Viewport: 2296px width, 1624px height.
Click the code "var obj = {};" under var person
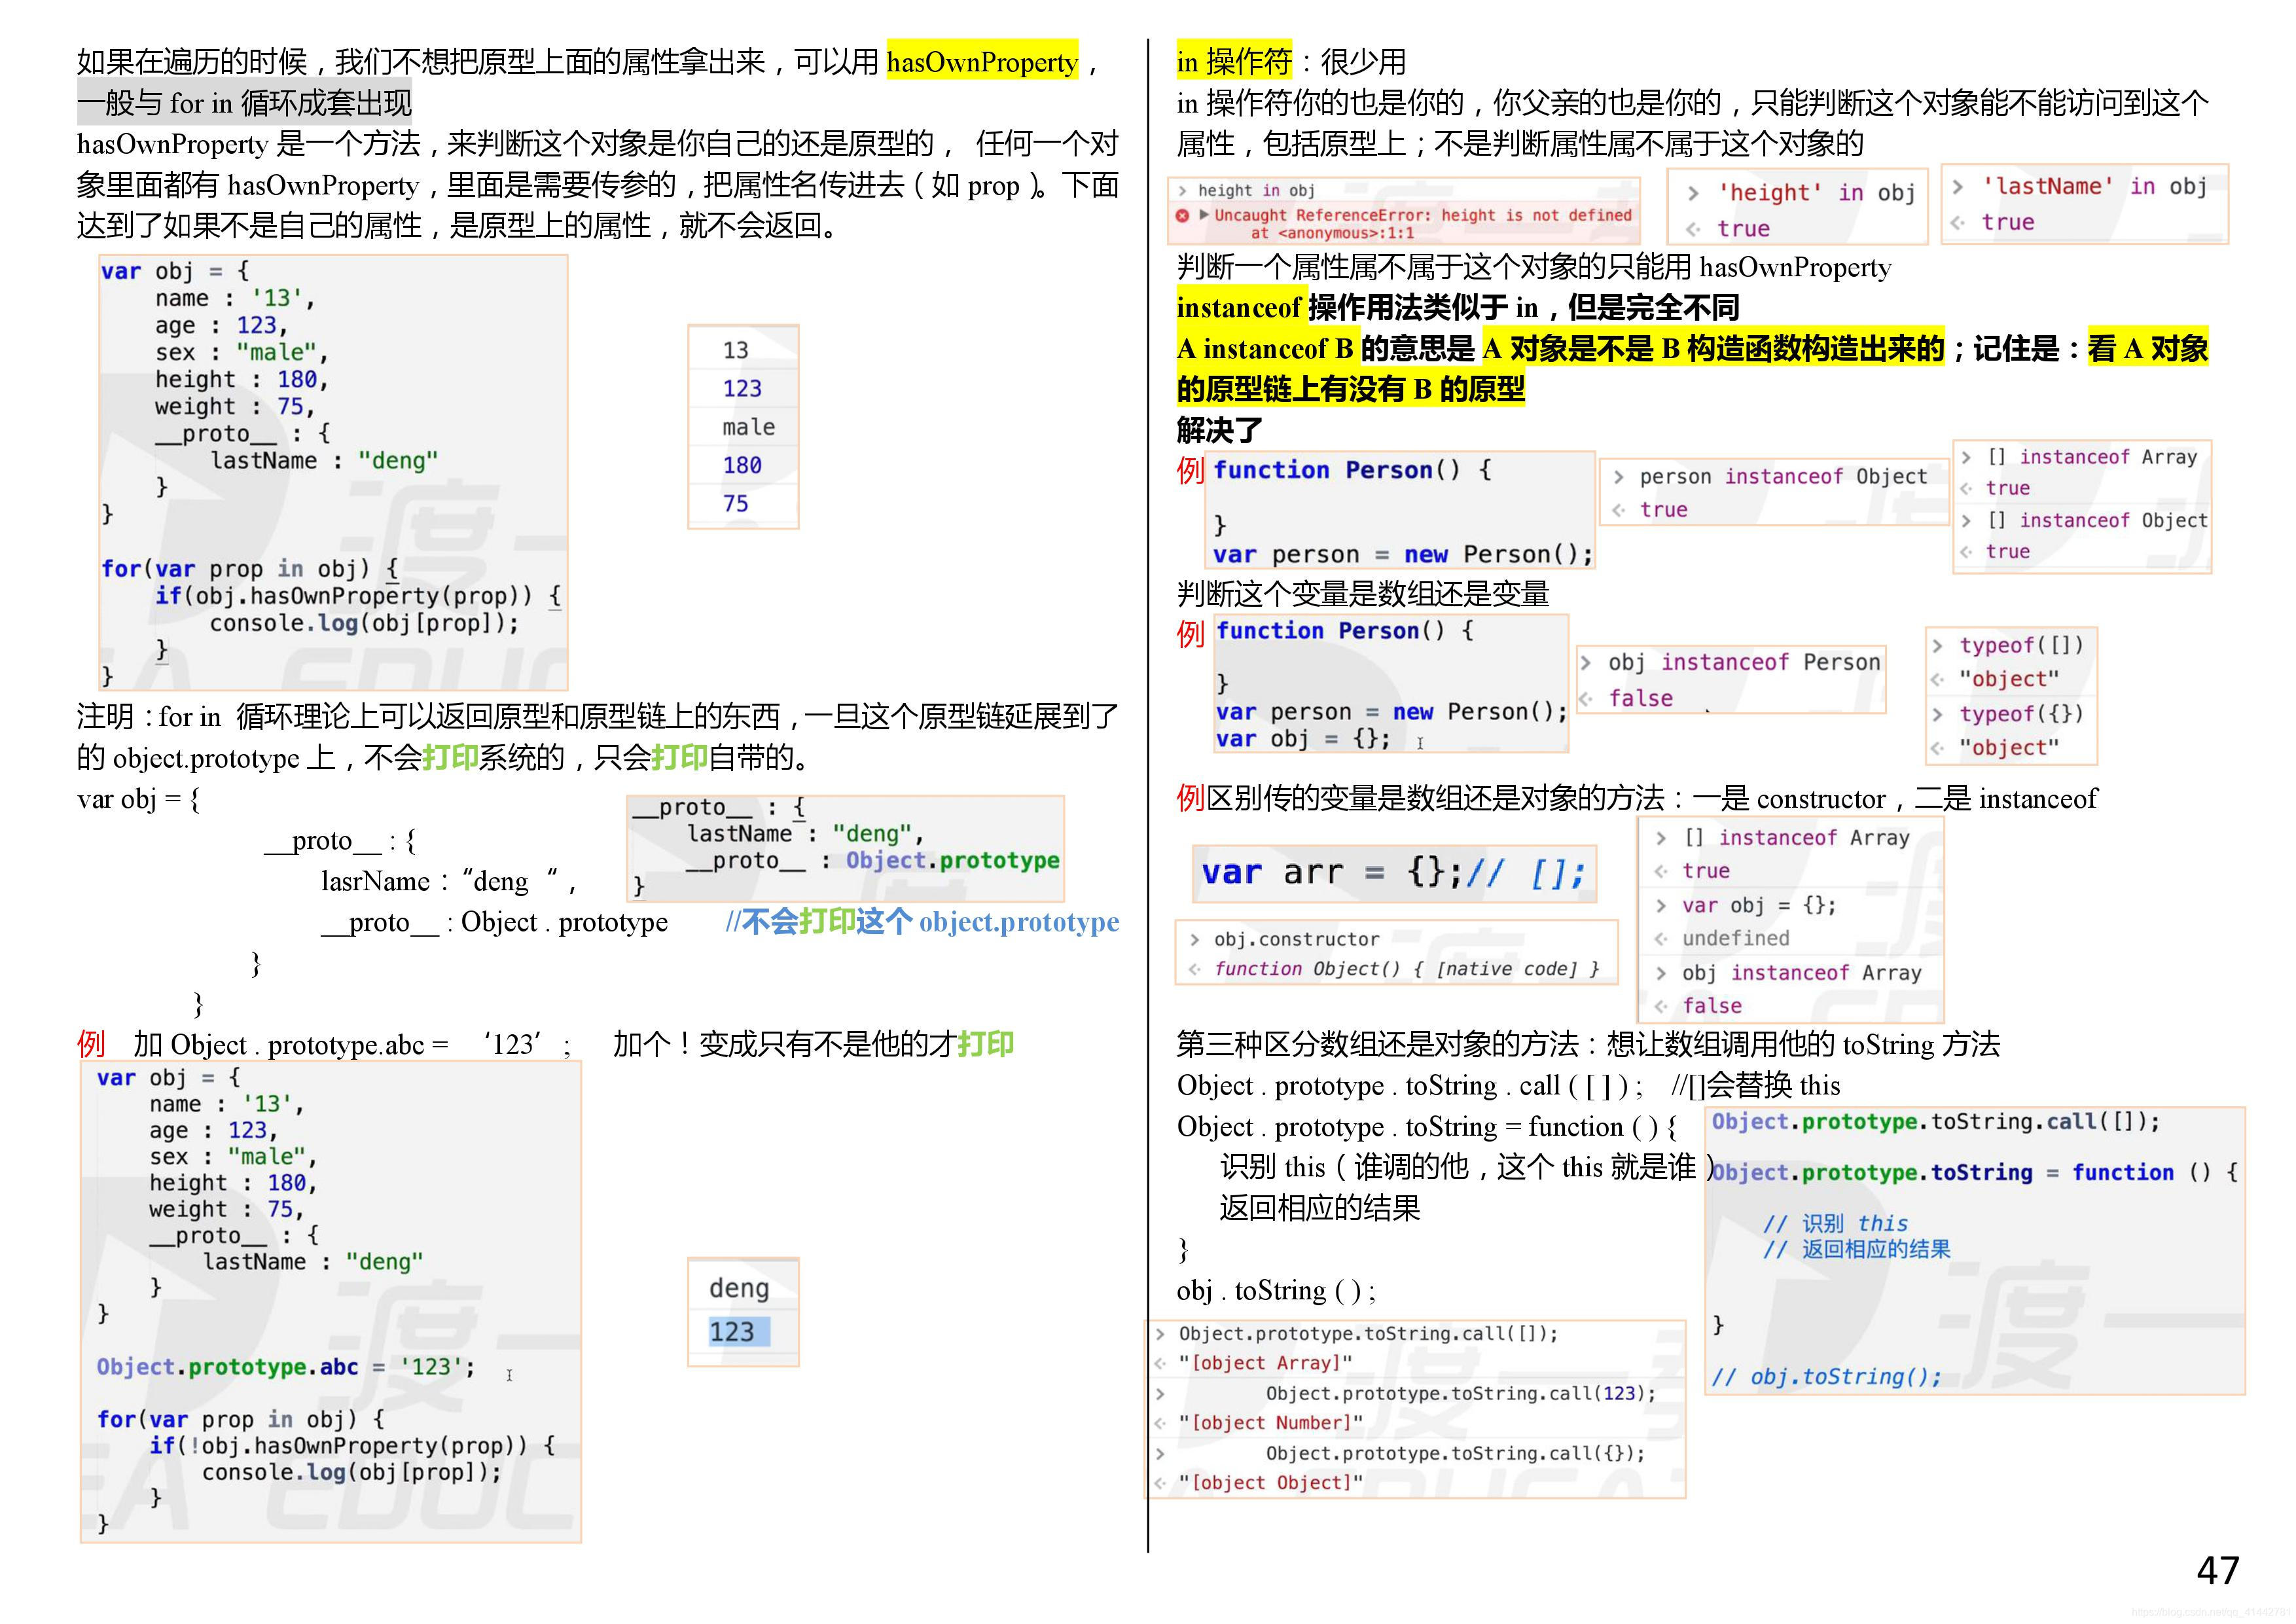(1303, 739)
